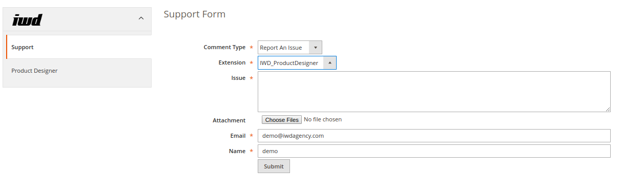Collapse the IWD sidebar section chevron

pos(141,18)
